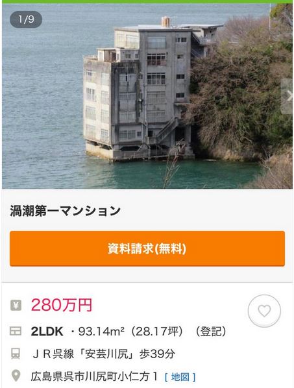Open the 地図 map link

[180, 377]
